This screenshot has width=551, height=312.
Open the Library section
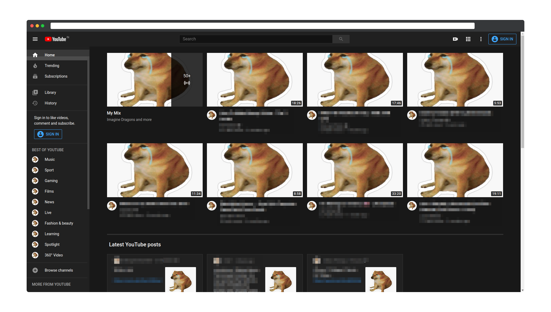click(x=50, y=92)
